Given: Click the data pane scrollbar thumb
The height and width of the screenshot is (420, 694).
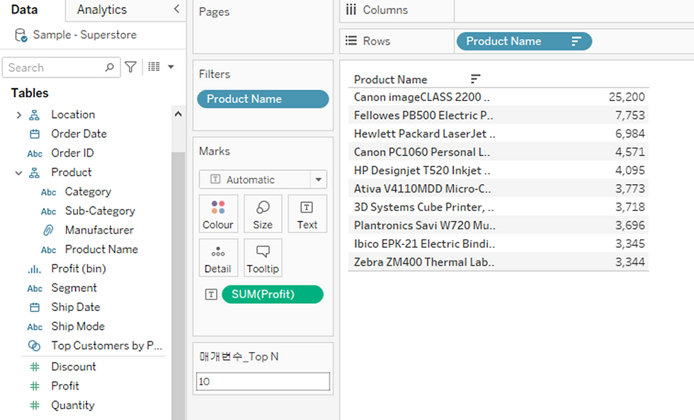Looking at the screenshot, I should coord(178,285).
